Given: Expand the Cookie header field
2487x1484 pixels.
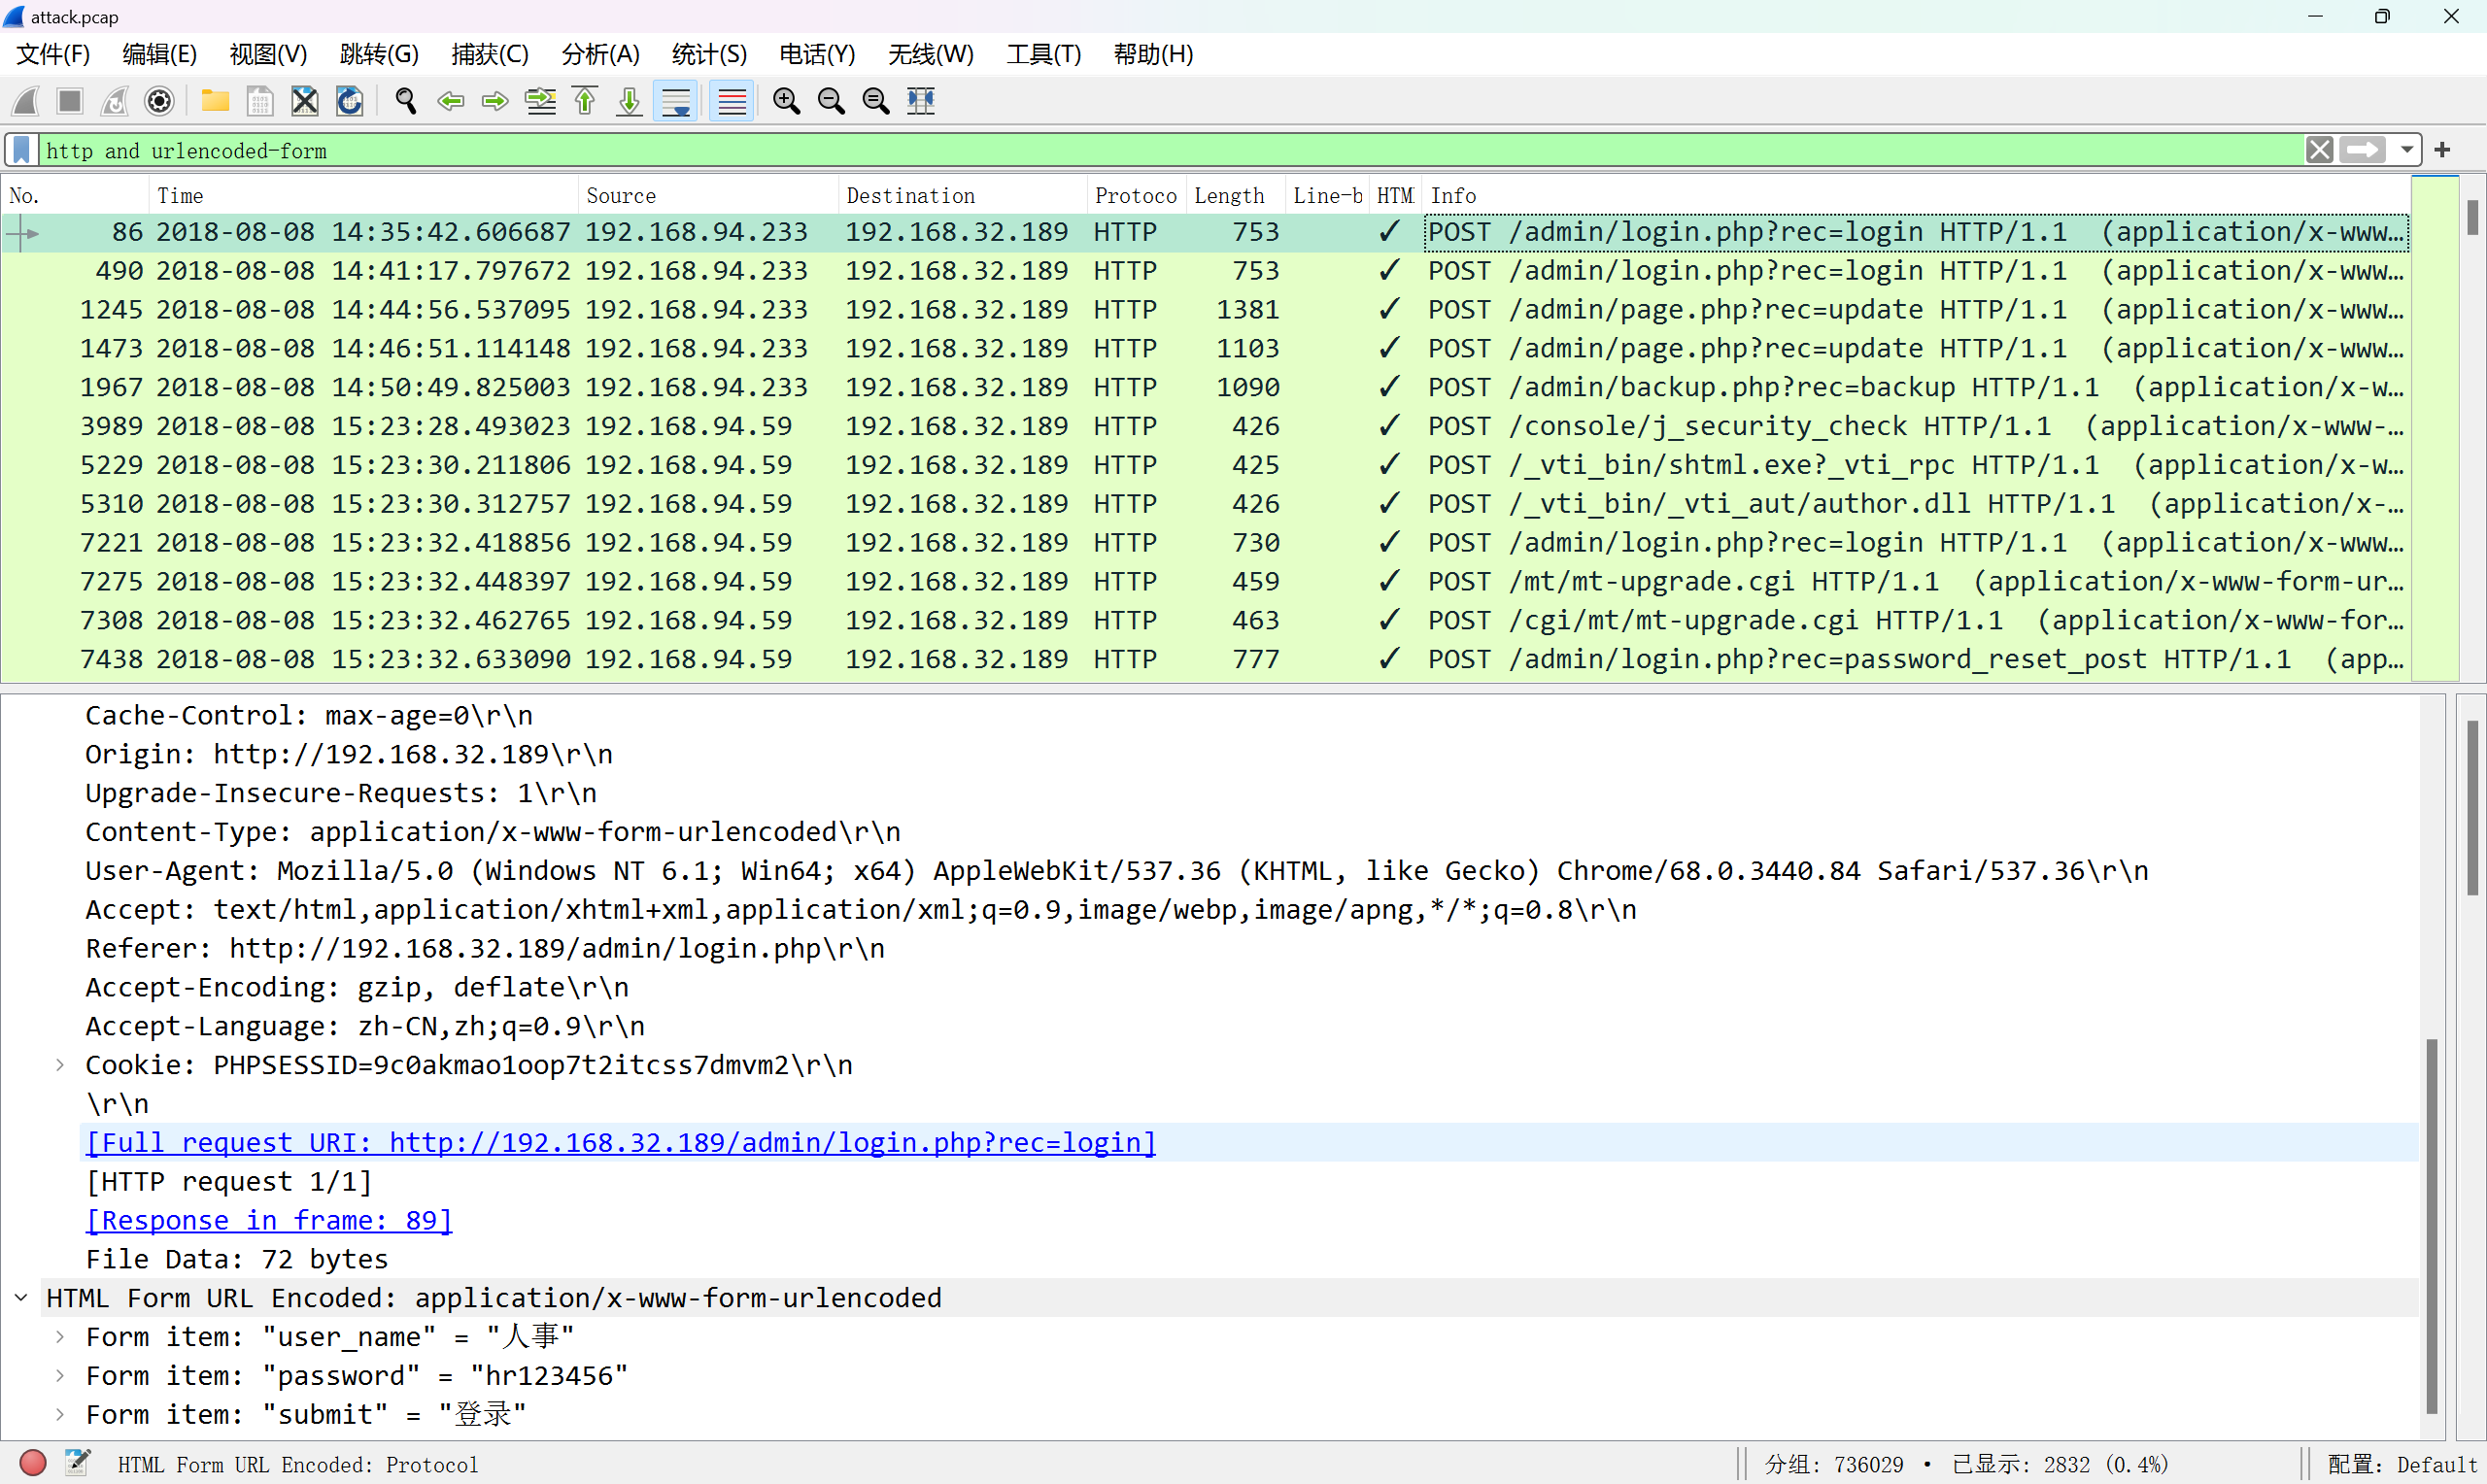Looking at the screenshot, I should (x=60, y=1065).
